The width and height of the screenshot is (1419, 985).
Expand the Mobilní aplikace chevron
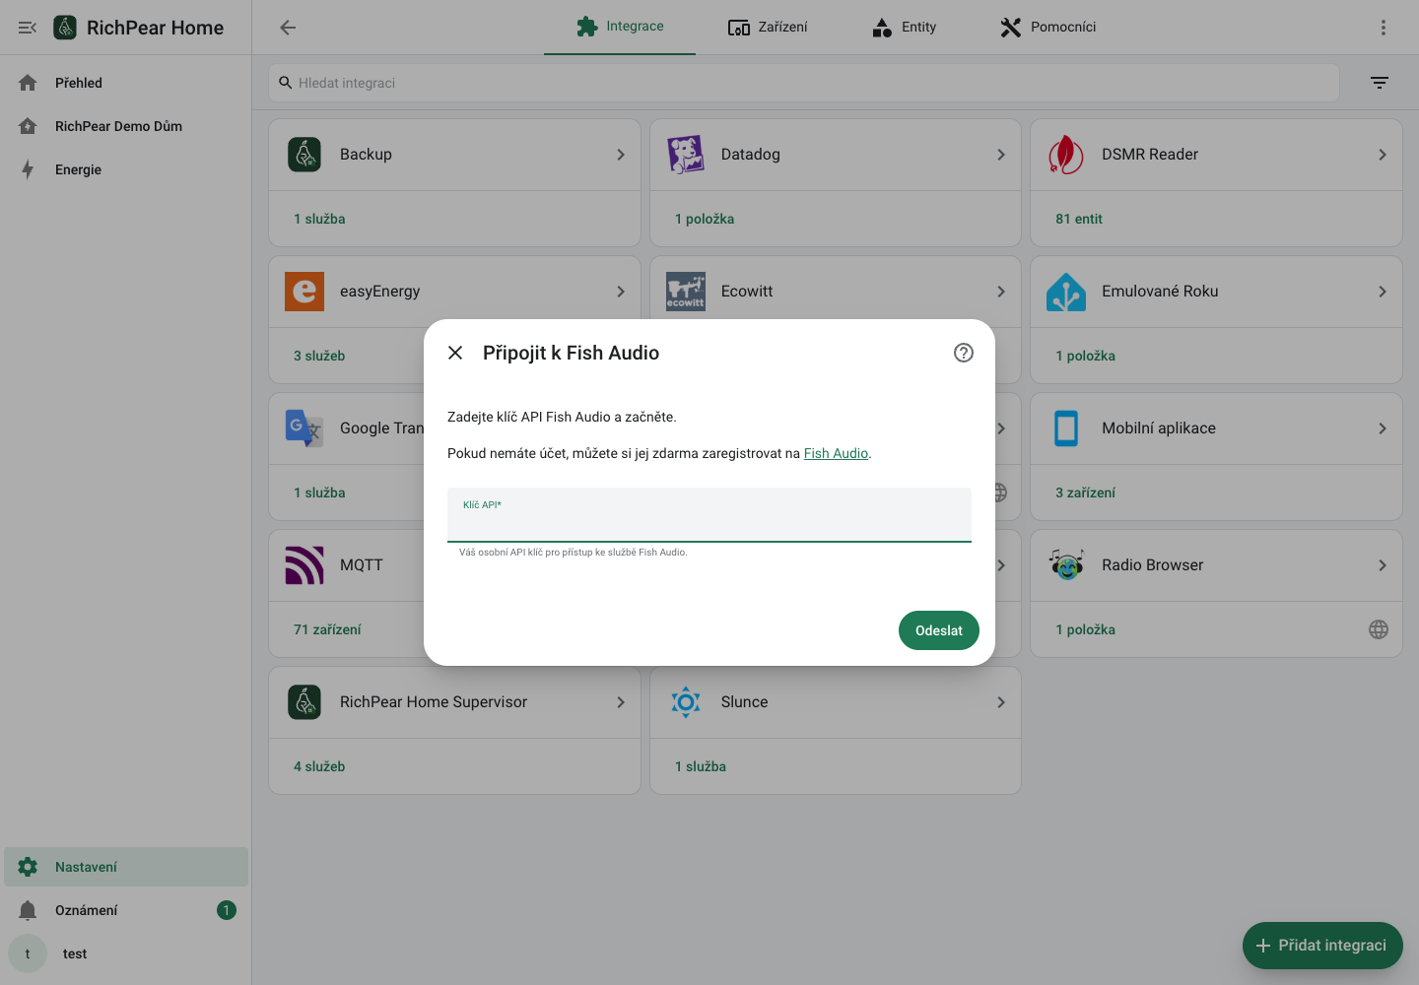[x=1383, y=428]
